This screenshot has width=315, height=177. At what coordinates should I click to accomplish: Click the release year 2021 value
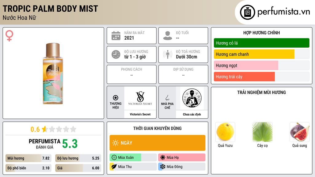pyautogui.click(x=129, y=38)
